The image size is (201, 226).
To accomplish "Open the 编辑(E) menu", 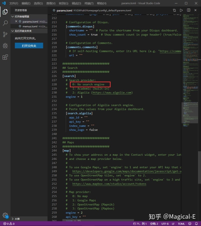I will tap(26, 3).
